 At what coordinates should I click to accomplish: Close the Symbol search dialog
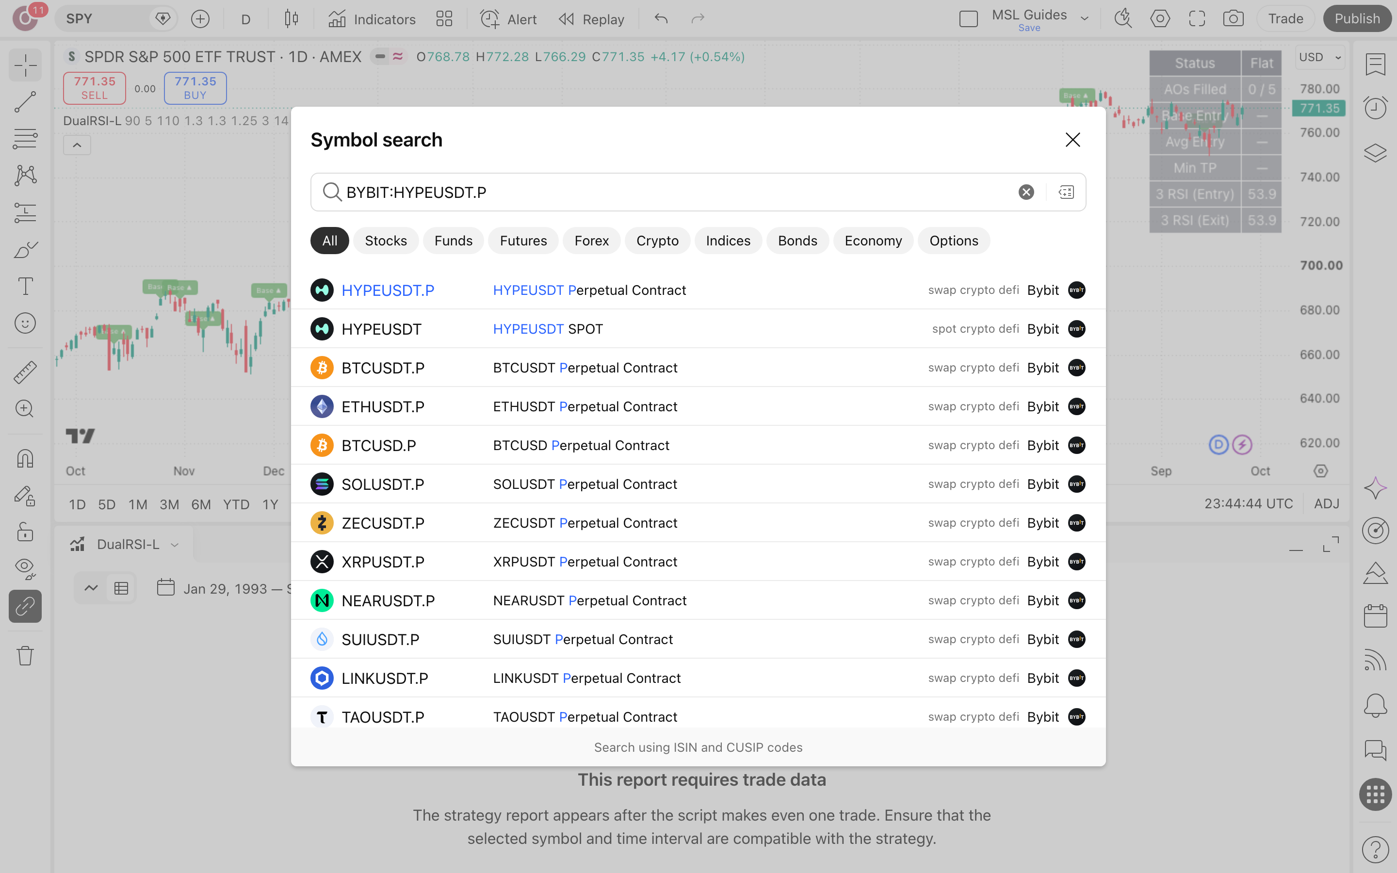pos(1072,140)
